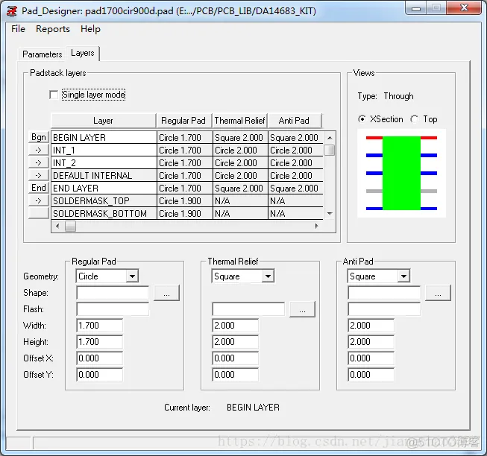Screen dimensions: 487x456
Task: Click the Regular Pad Shape field
Action: pos(113,293)
